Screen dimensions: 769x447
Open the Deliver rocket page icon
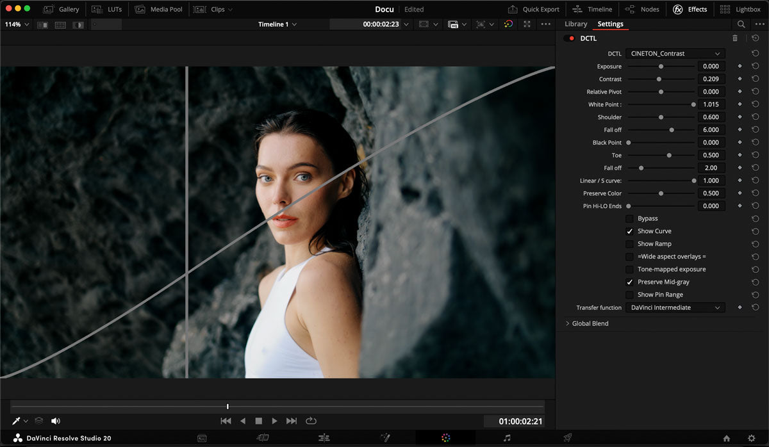[567, 438]
